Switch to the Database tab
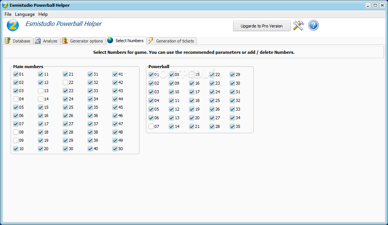The height and width of the screenshot is (225, 388). (x=18, y=41)
